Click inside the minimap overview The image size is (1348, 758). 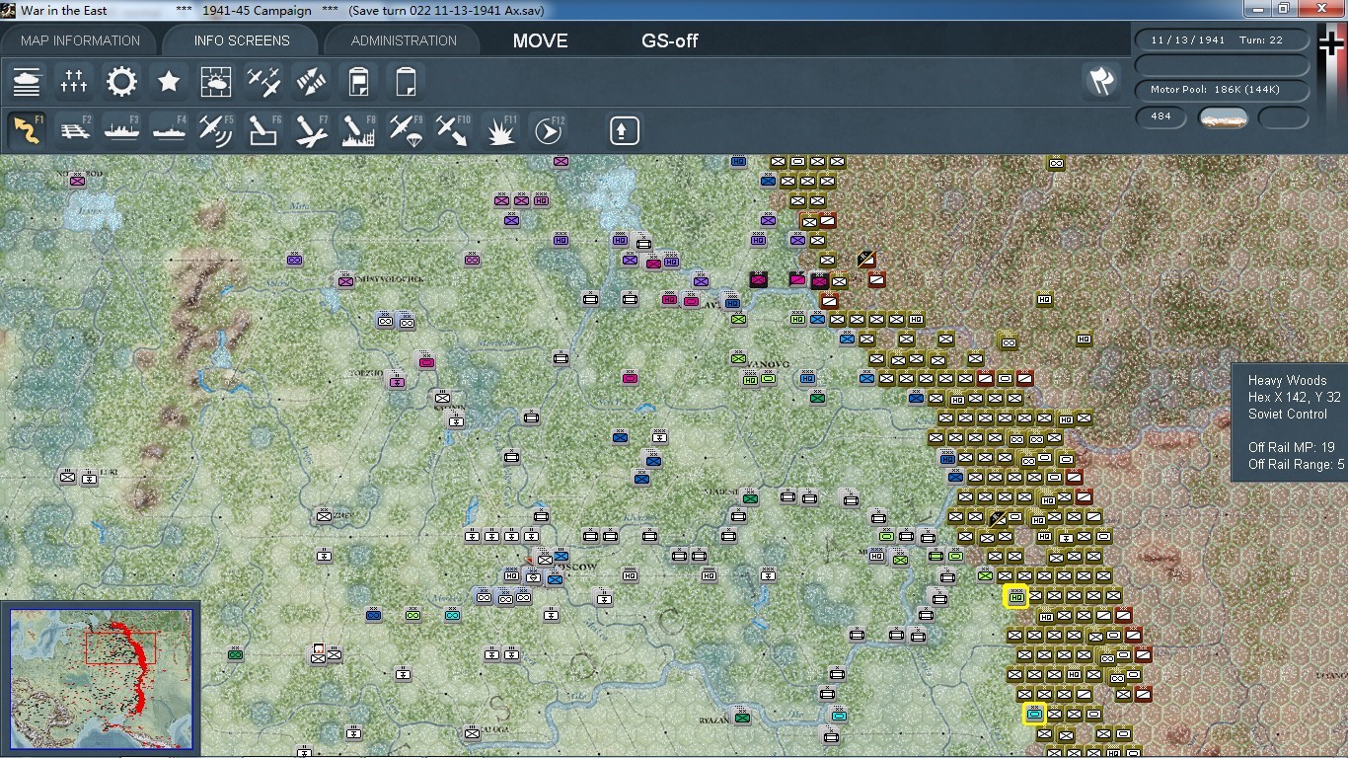[102, 678]
